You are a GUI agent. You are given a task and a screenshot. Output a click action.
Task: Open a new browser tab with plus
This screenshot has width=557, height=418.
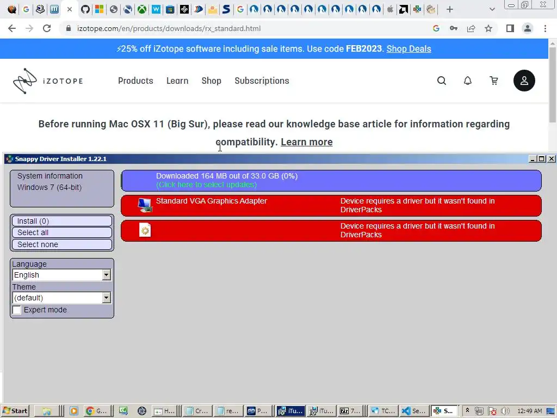pyautogui.click(x=450, y=9)
